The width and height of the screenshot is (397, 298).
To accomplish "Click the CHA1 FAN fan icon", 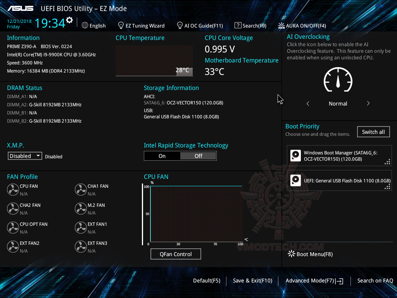I will coord(81,189).
